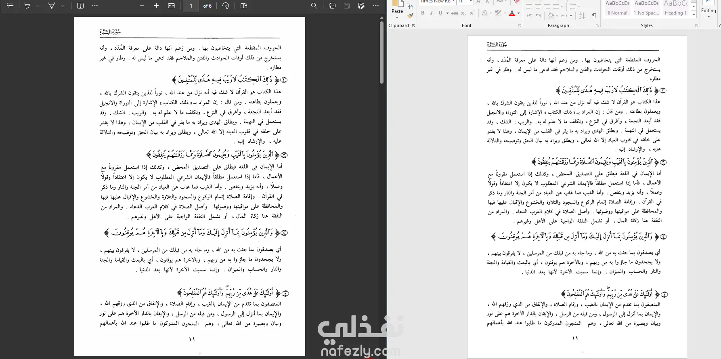Open the ellipsis next to the text tool
721x359 pixels.
tap(95, 6)
